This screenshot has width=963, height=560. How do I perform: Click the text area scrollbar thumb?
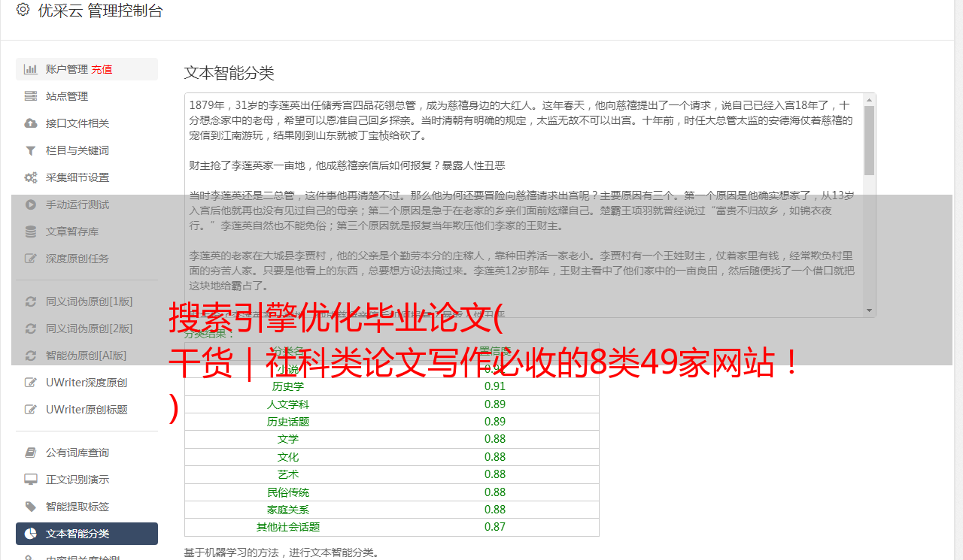pos(870,141)
